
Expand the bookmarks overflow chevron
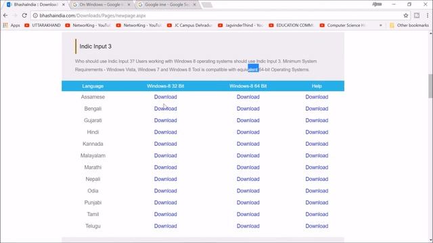tap(380, 25)
